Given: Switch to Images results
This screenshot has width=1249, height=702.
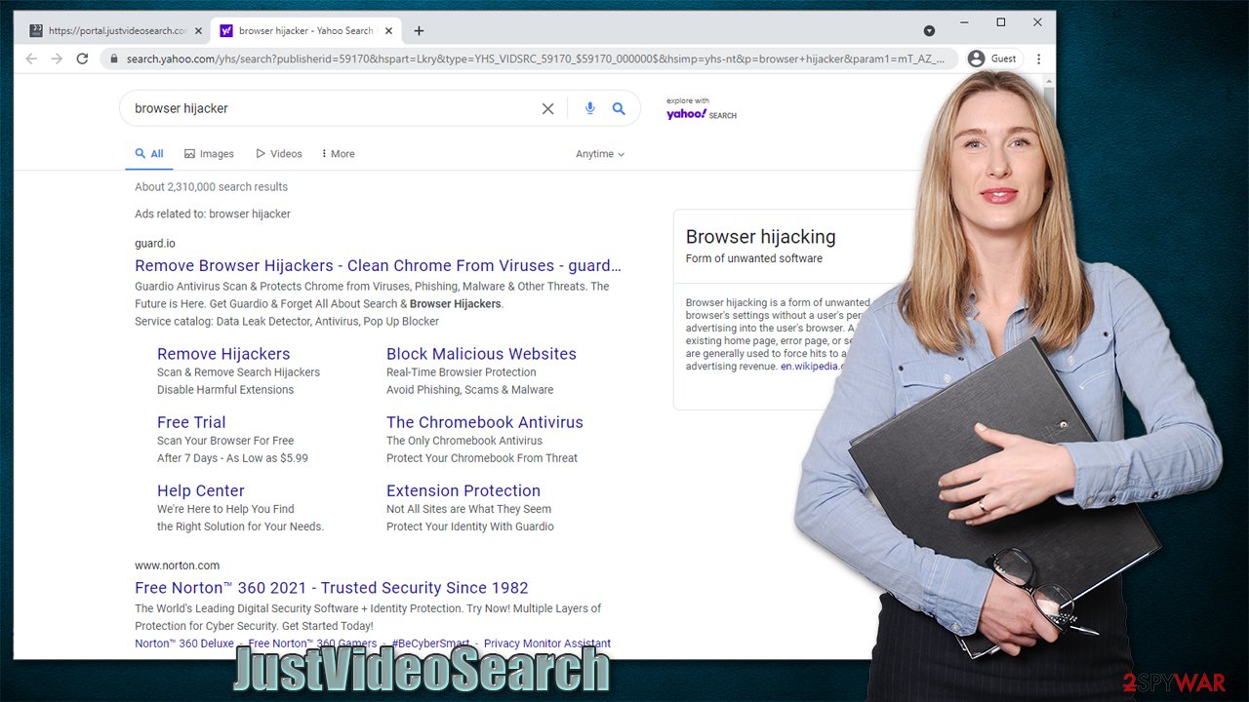Looking at the screenshot, I should click(x=209, y=154).
